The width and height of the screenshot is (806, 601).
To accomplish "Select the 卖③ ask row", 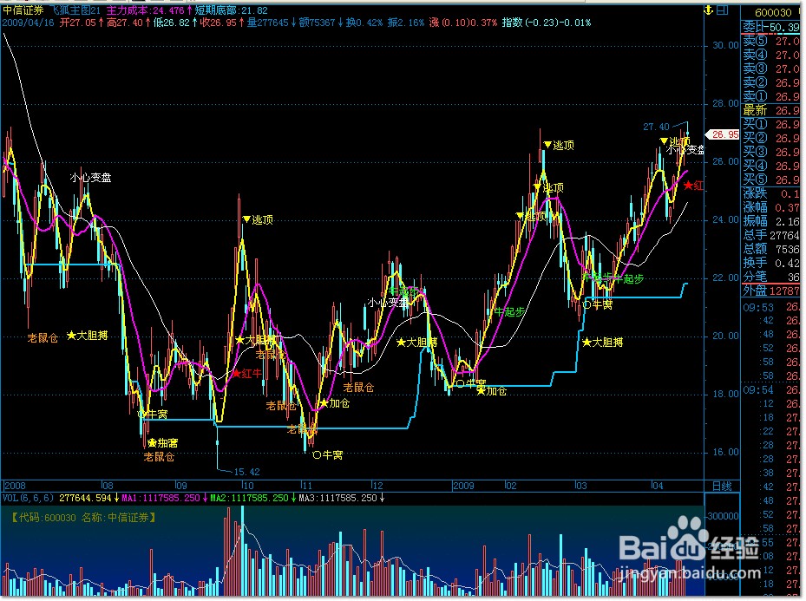I will (771, 69).
